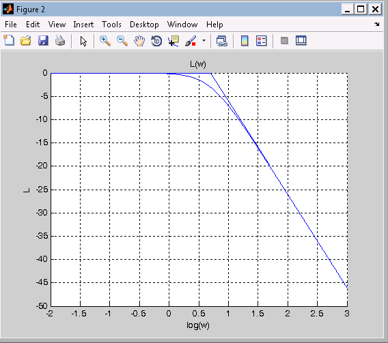Select the Zoom In magnifier tool
The image size is (388, 343).
point(105,41)
